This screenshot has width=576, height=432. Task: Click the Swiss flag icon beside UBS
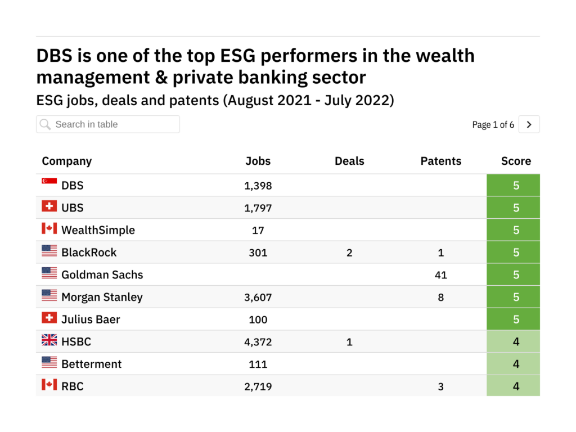(49, 206)
